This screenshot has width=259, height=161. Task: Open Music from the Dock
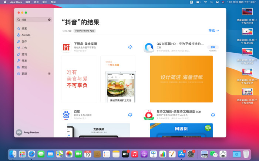[x=135, y=154]
